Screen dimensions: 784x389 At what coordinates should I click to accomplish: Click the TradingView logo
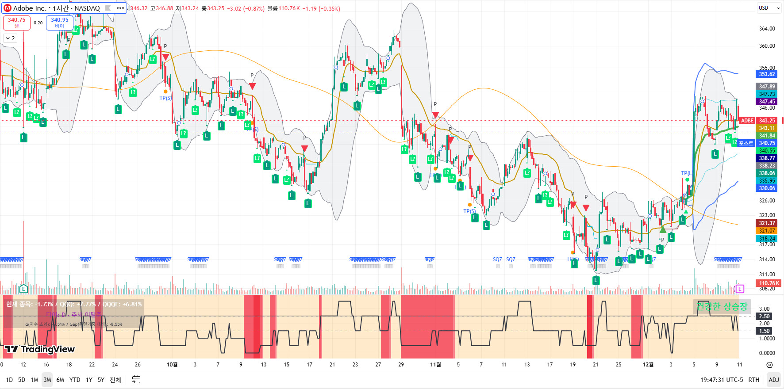pyautogui.click(x=40, y=349)
